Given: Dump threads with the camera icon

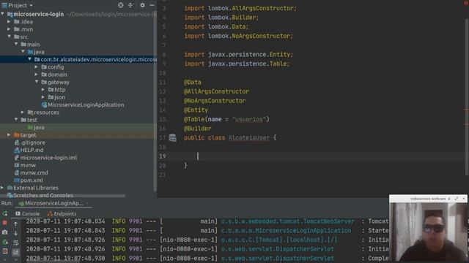Looking at the screenshot, I should [5, 232].
